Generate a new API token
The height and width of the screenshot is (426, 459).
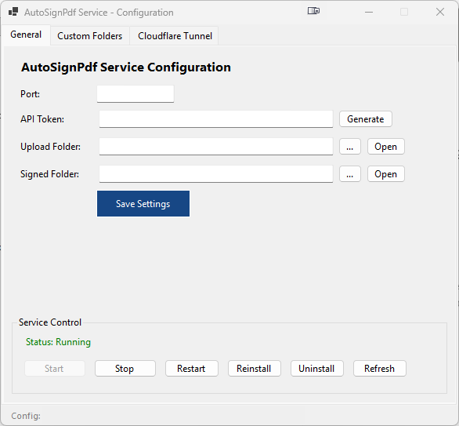(365, 119)
